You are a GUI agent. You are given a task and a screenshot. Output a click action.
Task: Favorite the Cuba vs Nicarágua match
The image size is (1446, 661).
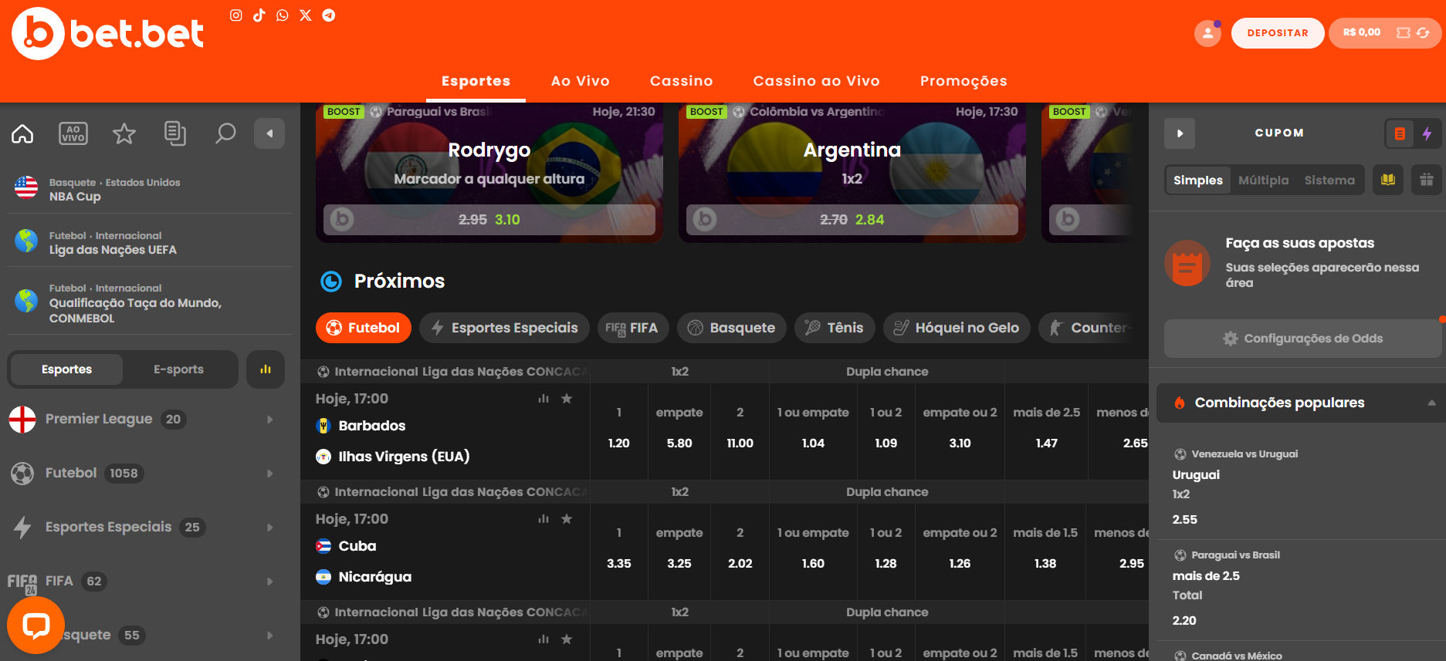point(567,519)
